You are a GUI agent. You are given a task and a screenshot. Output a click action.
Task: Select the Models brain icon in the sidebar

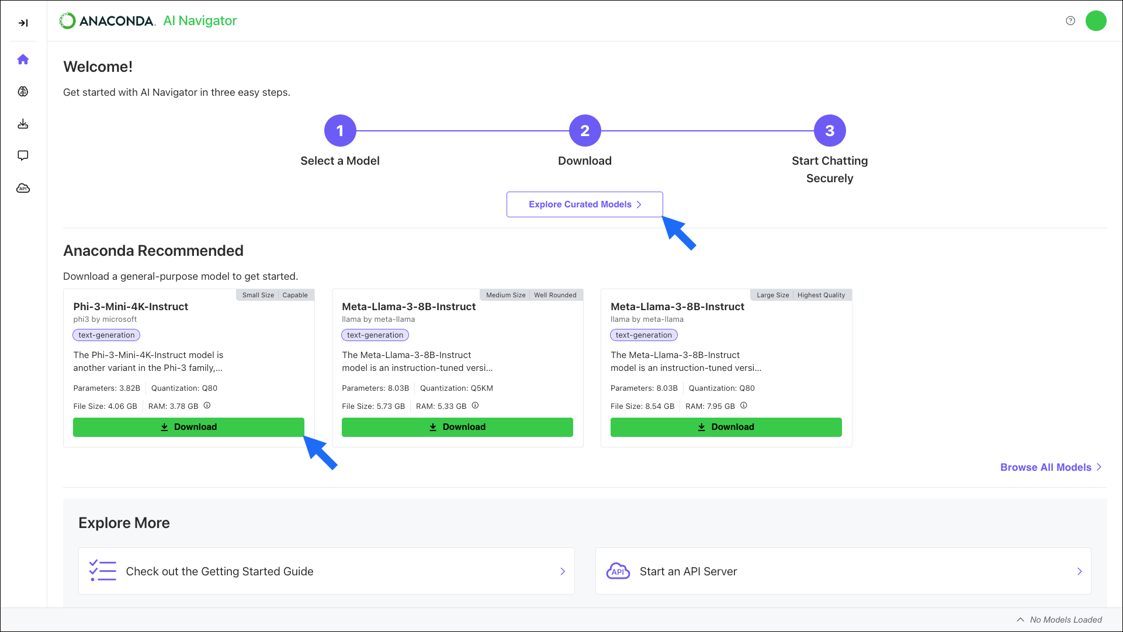pos(23,91)
